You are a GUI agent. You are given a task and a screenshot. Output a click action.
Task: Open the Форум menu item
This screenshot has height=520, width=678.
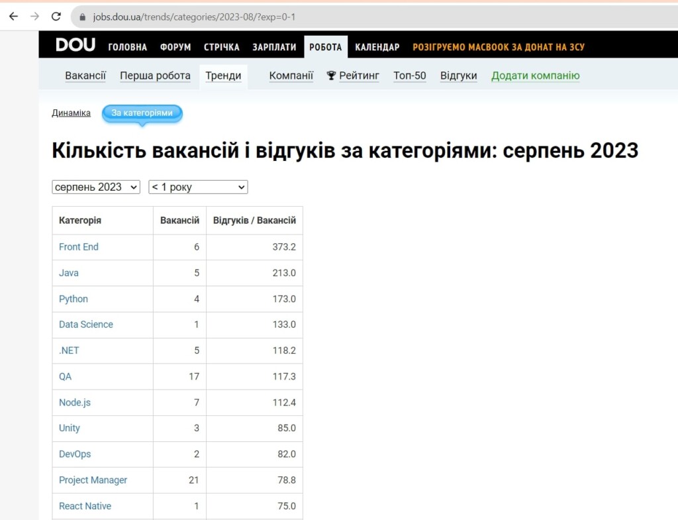tap(175, 47)
